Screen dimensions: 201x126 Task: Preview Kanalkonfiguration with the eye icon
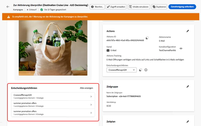coord(181,48)
